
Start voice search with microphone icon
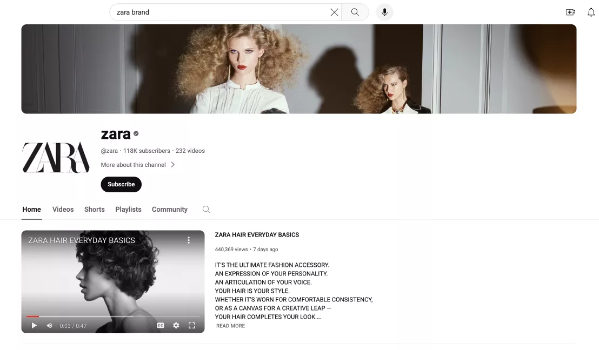385,12
